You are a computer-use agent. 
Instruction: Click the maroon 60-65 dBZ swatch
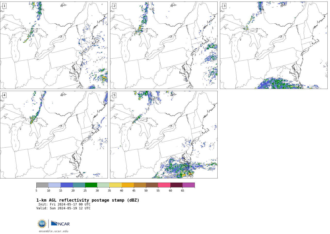[x=176, y=185]
